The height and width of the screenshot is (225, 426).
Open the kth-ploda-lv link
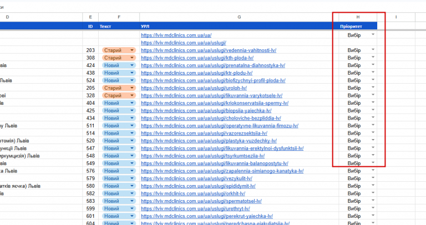point(197,58)
